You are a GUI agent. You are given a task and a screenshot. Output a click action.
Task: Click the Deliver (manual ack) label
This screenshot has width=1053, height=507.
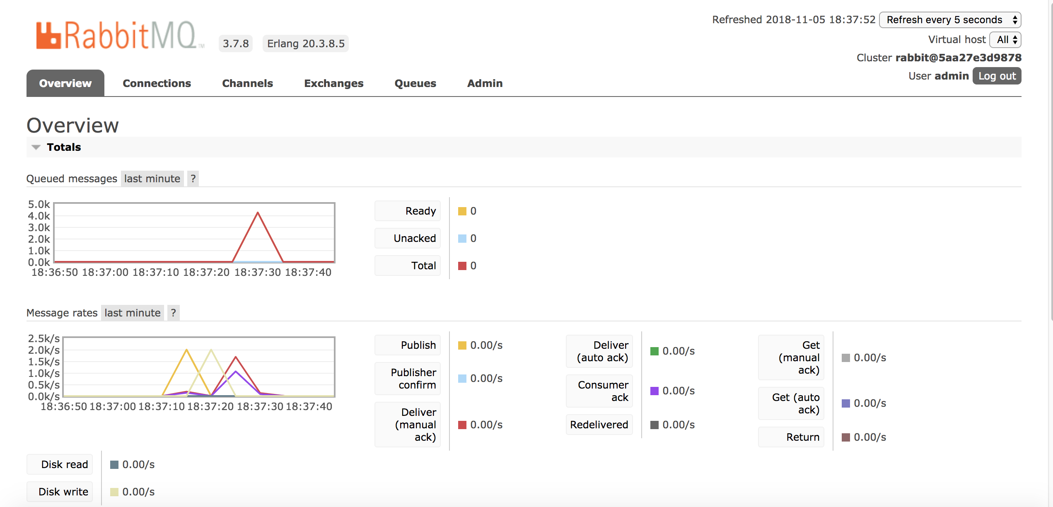408,425
